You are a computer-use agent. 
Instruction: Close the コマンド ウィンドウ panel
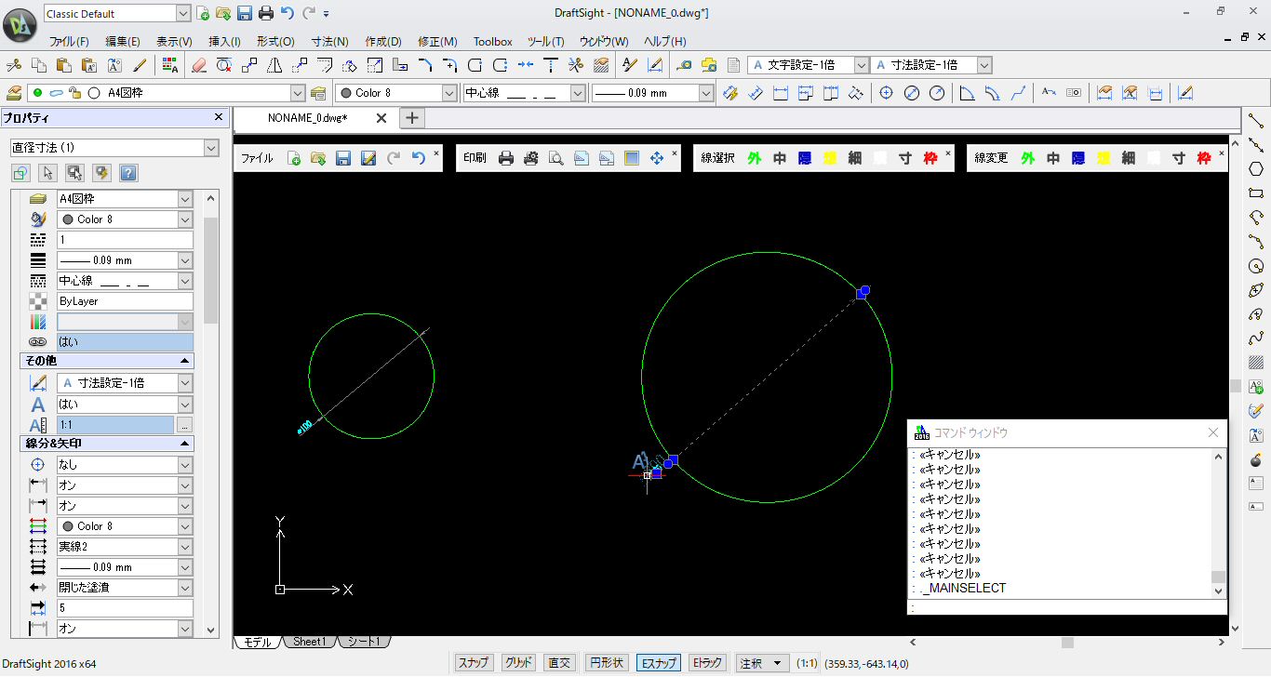click(x=1213, y=432)
